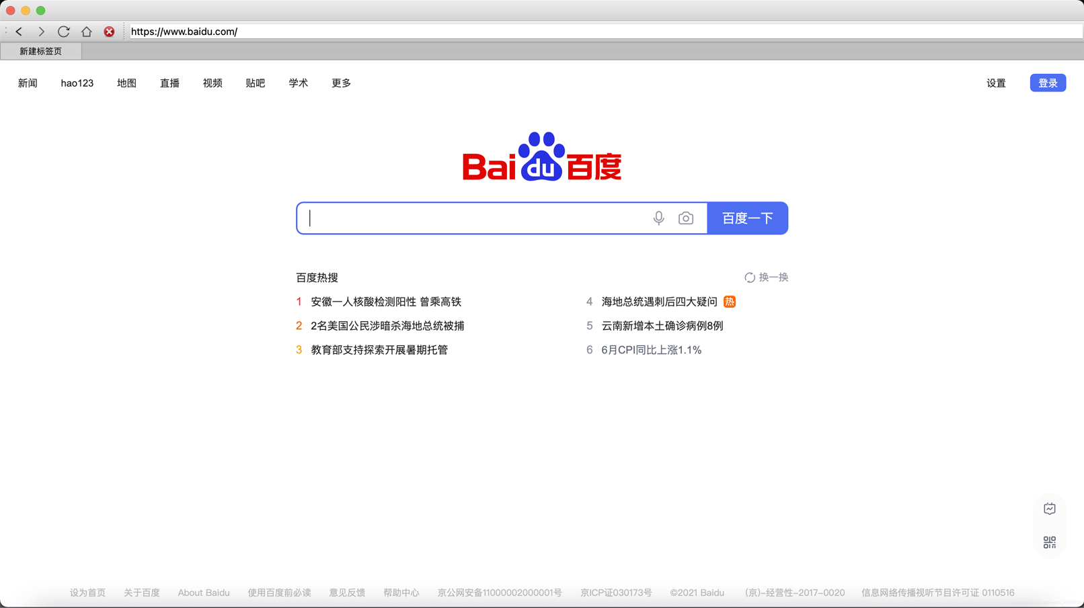
Task: Go to home via house icon
Action: tap(86, 32)
